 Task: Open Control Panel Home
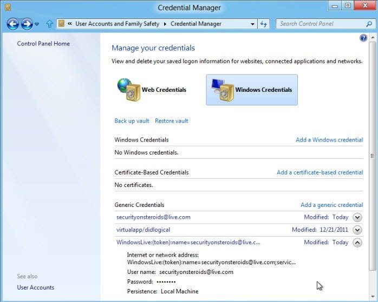click(43, 44)
